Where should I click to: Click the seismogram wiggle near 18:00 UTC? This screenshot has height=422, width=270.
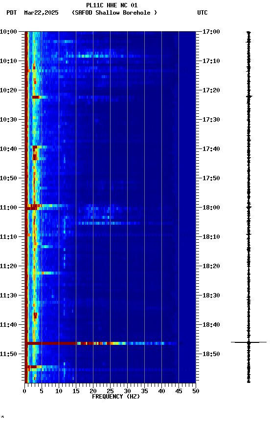[248, 207]
